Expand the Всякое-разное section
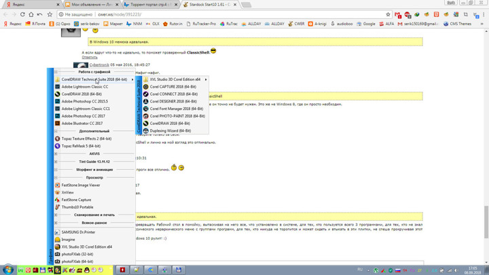 click(56, 223)
